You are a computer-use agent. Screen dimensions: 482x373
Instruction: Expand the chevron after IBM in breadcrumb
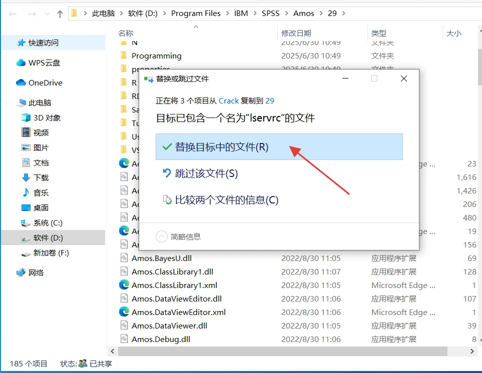point(255,13)
